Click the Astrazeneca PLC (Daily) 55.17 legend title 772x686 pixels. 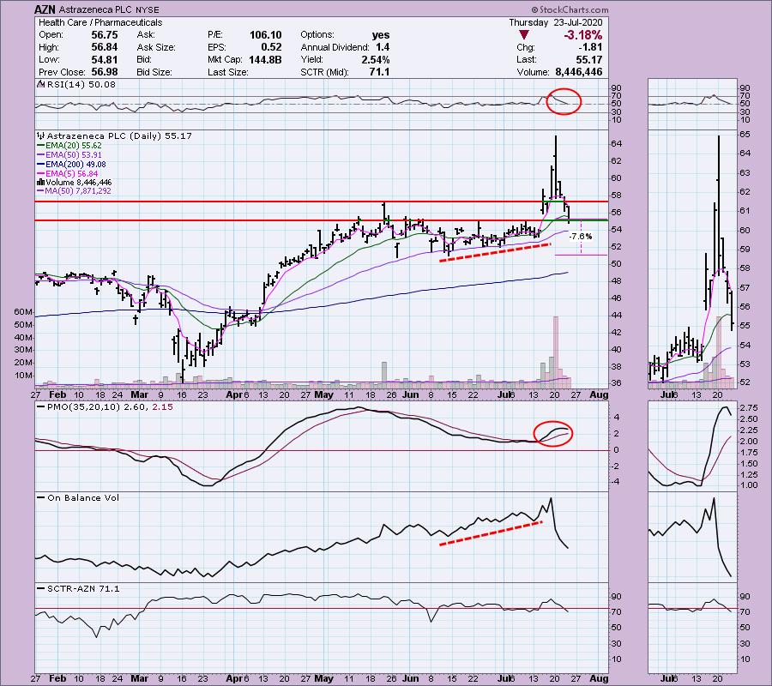coord(119,135)
